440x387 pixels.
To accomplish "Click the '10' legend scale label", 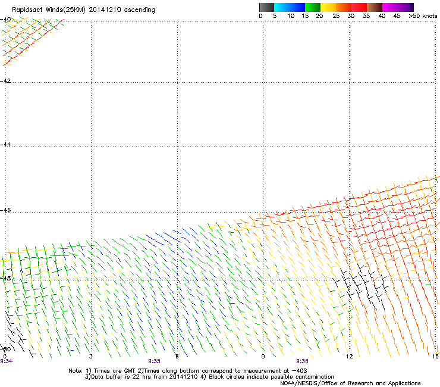I will (x=291, y=16).
